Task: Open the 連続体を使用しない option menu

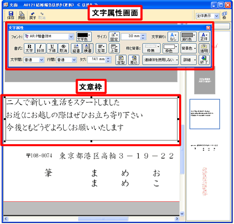Action: [160, 60]
